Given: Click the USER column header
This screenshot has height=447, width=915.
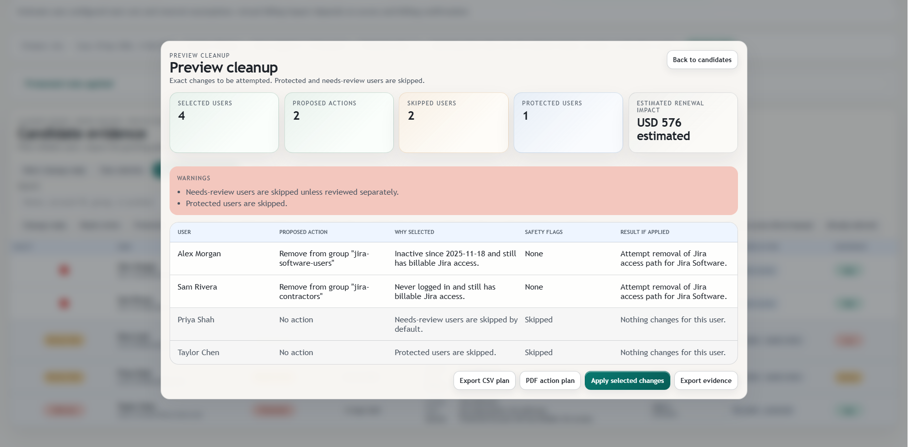Looking at the screenshot, I should tap(184, 232).
